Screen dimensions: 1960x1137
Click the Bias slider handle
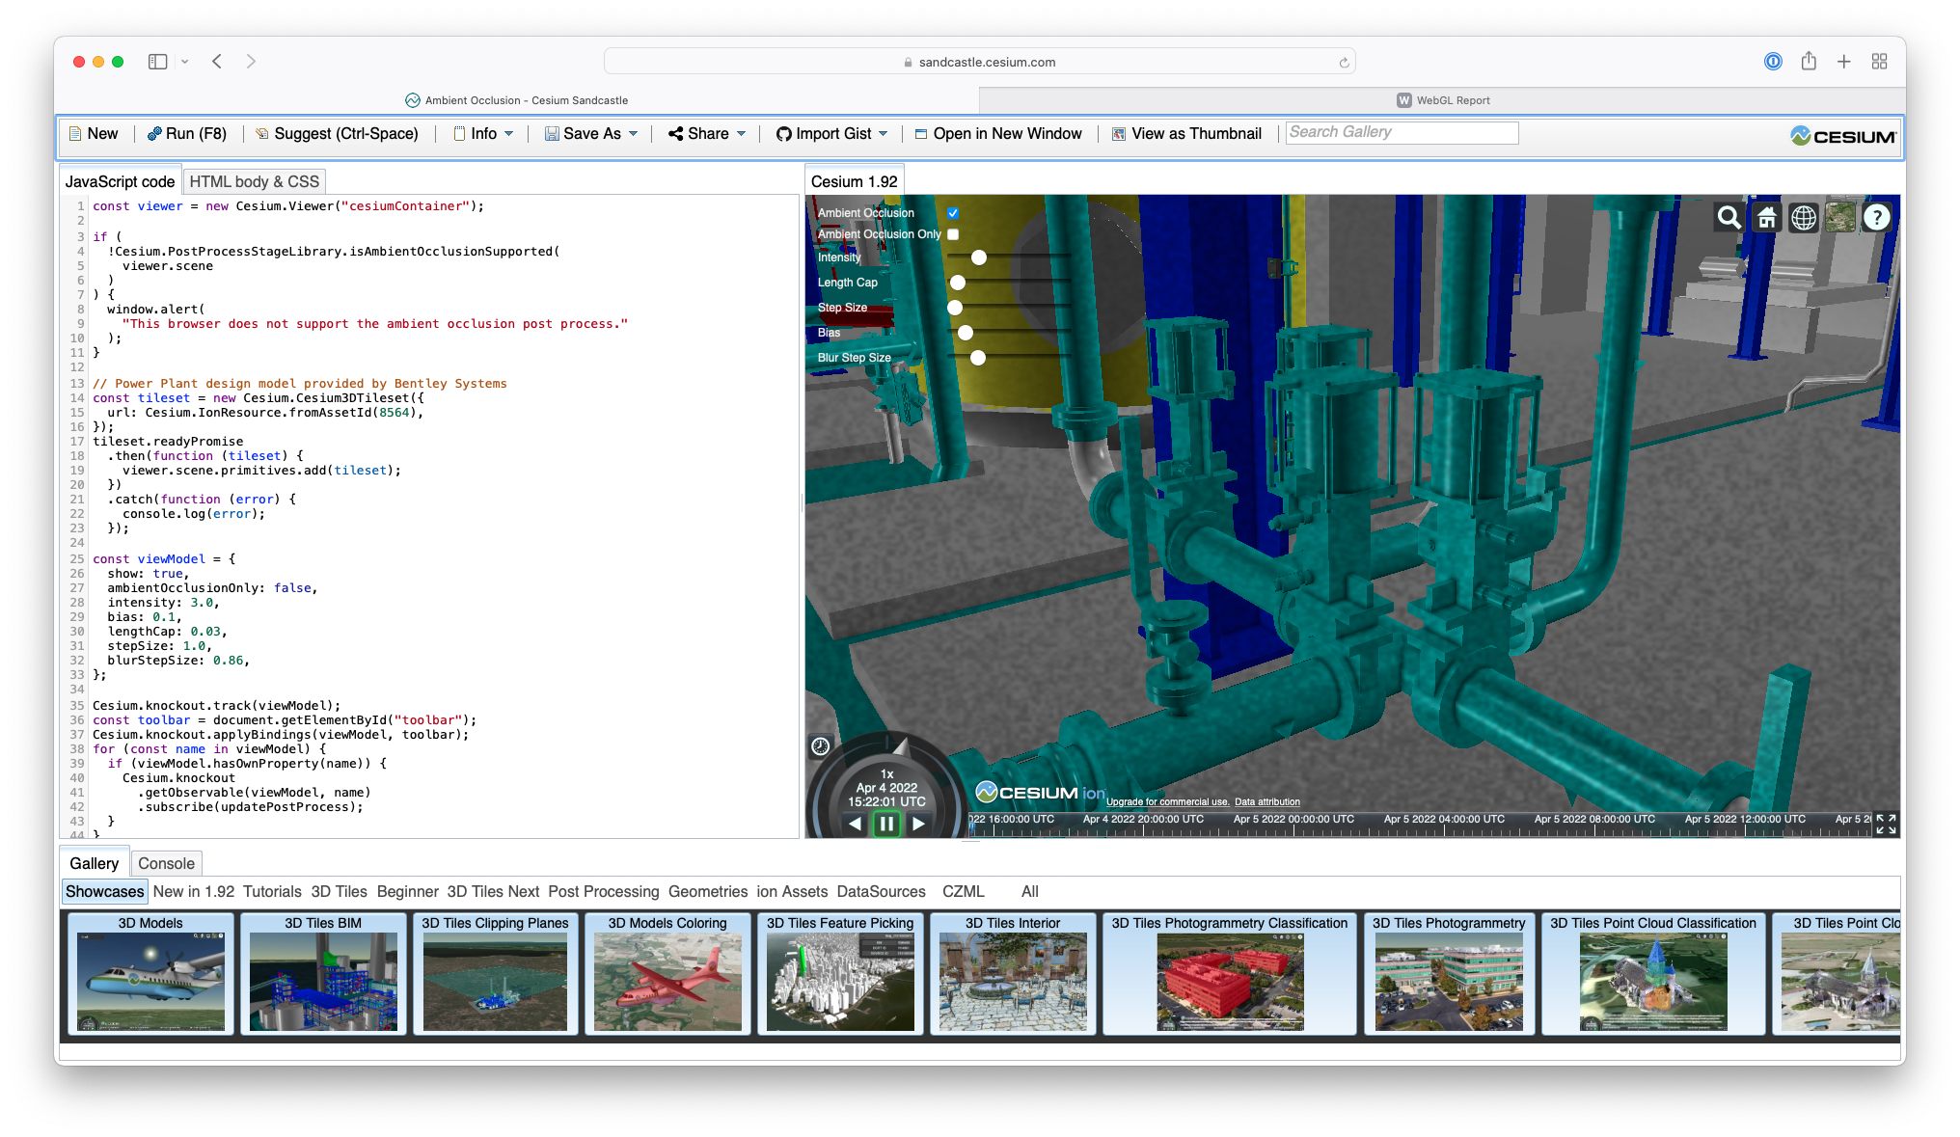pyautogui.click(x=966, y=333)
